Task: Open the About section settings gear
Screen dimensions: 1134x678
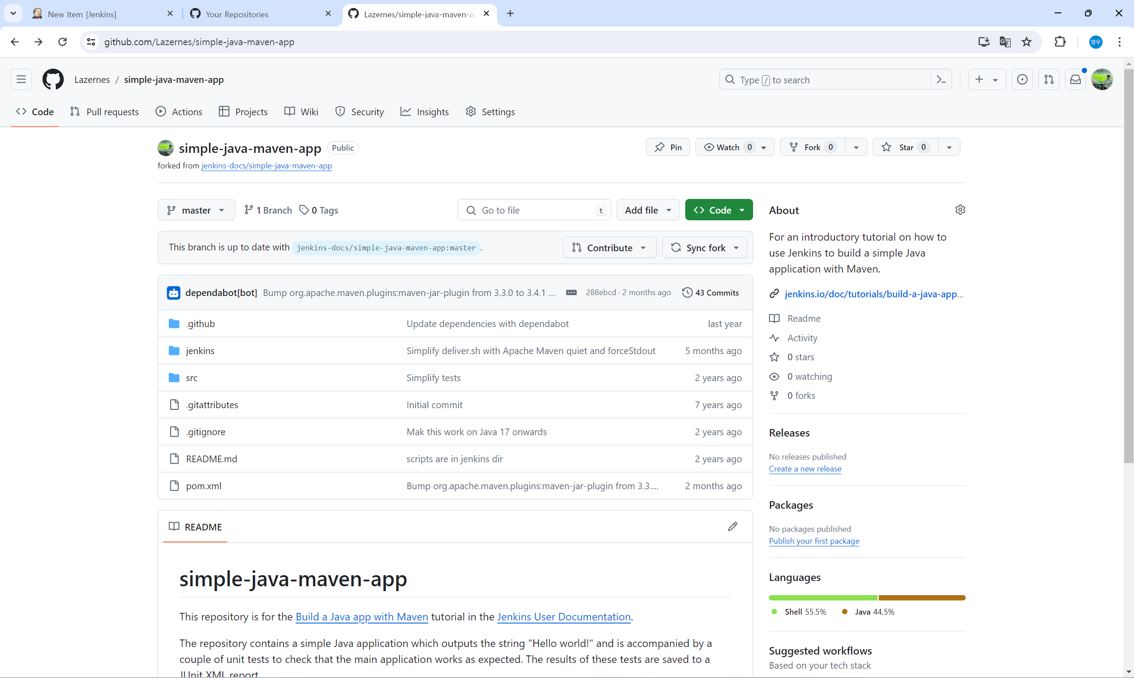Action: pyautogui.click(x=960, y=210)
